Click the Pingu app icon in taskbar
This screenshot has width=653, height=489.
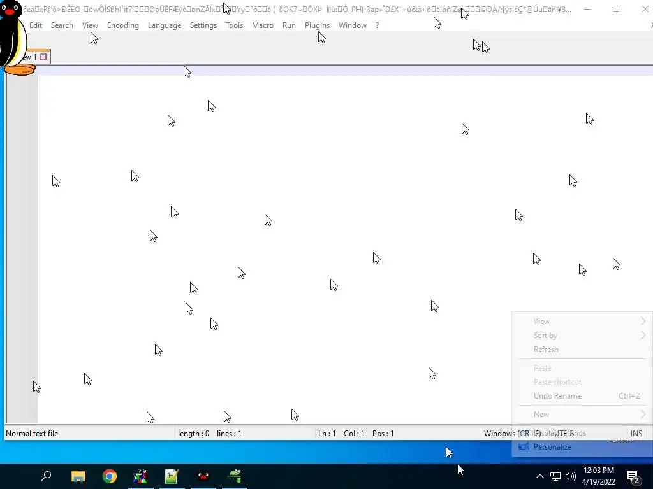pos(203,476)
